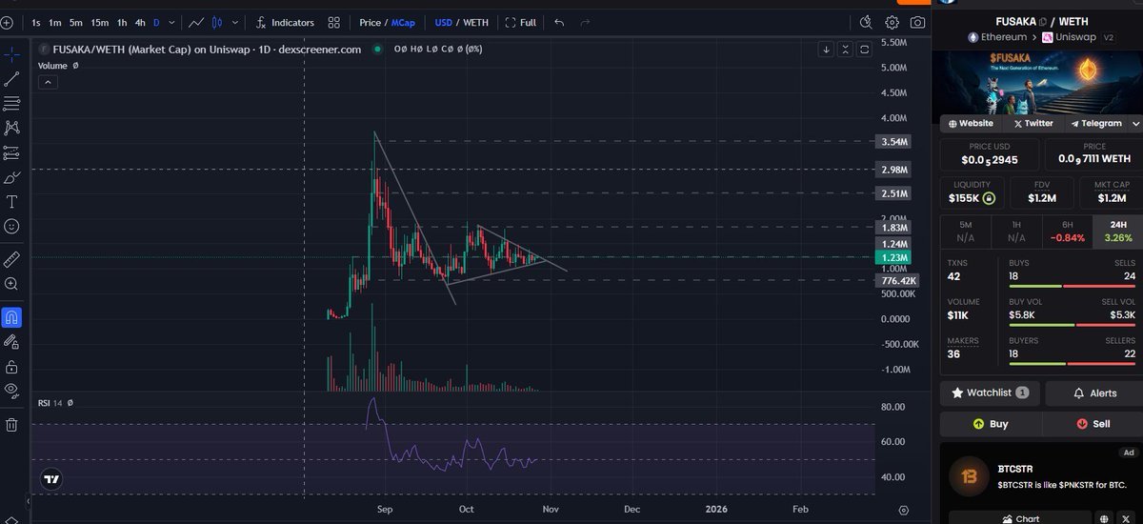
Task: Select the 4h timeframe
Action: pyautogui.click(x=140, y=22)
